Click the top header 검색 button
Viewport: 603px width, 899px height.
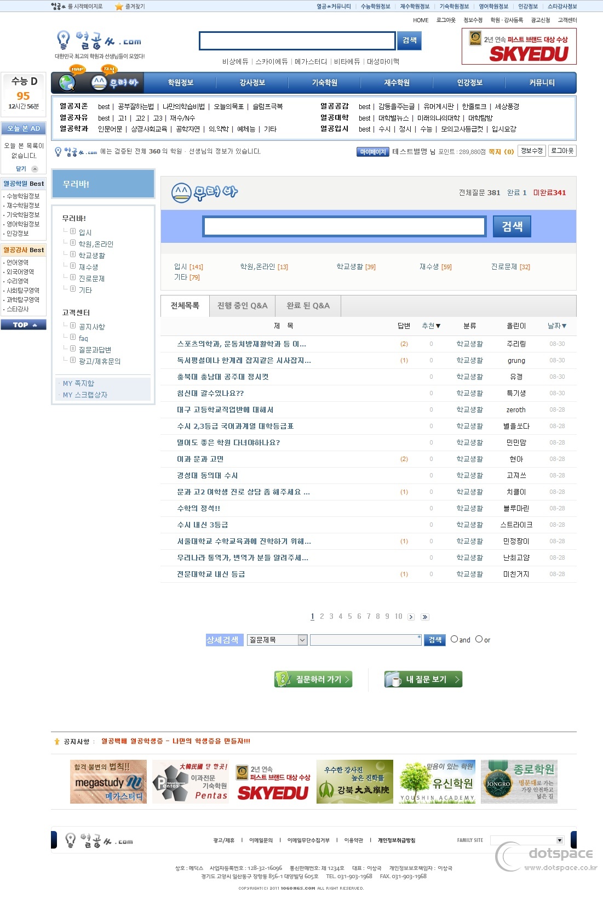point(410,41)
